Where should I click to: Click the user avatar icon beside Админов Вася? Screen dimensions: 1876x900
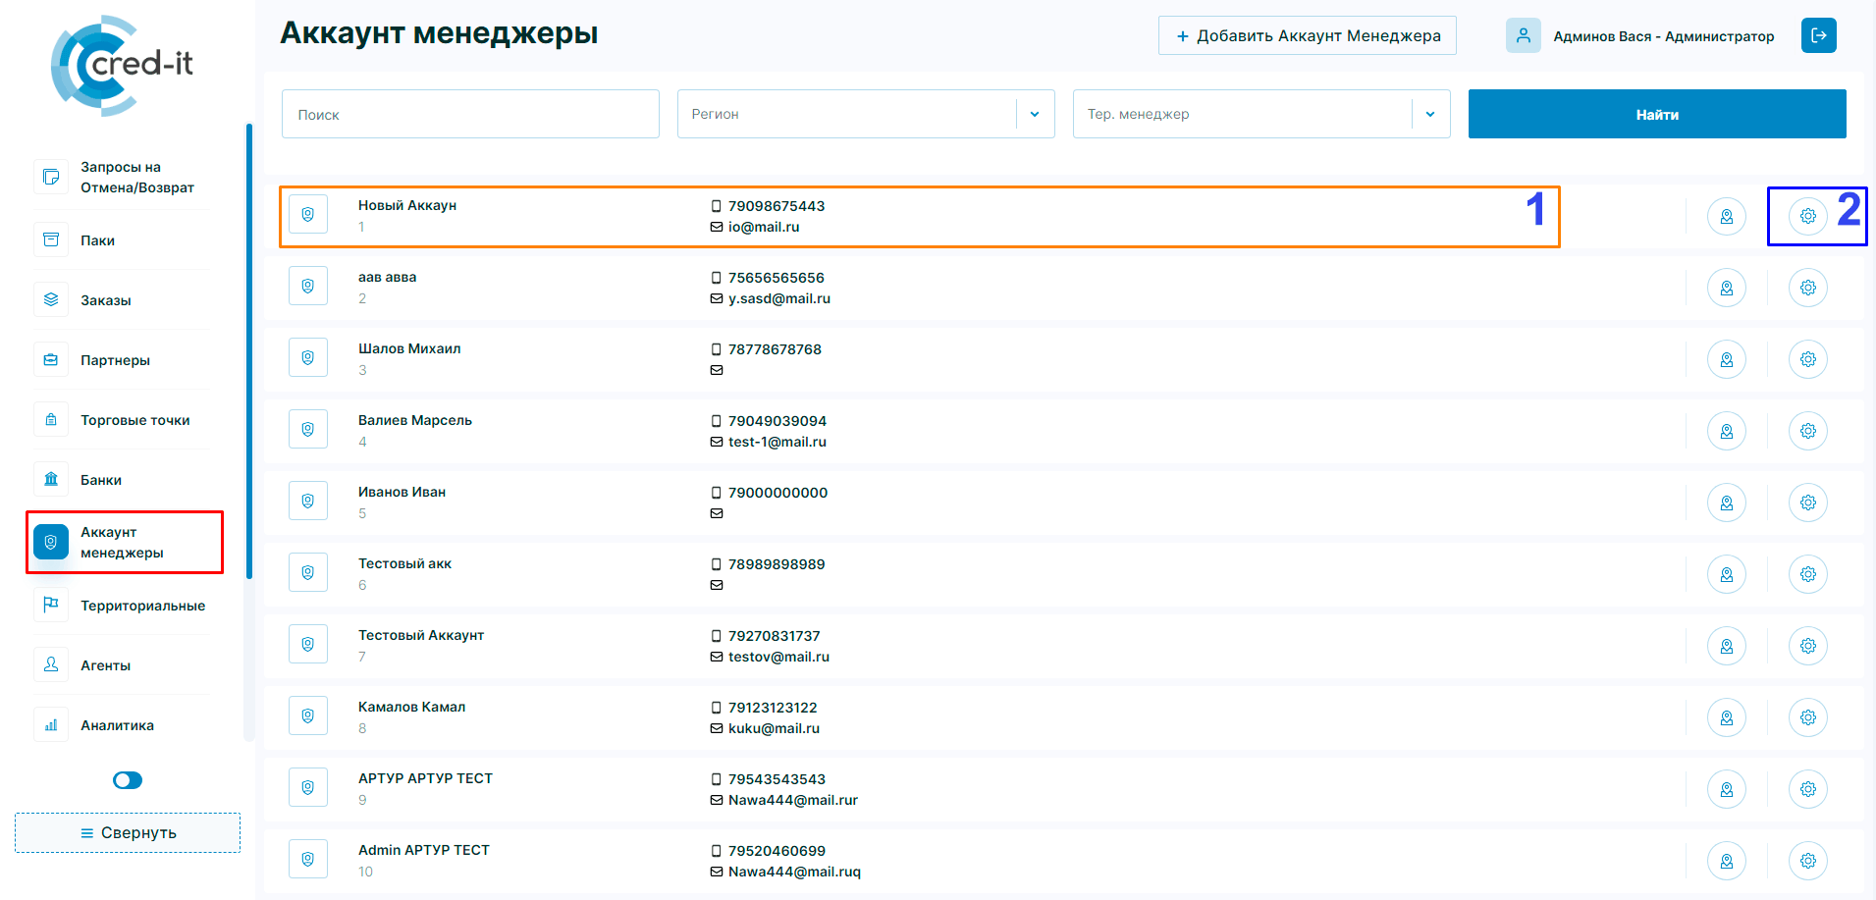pyautogui.click(x=1523, y=35)
